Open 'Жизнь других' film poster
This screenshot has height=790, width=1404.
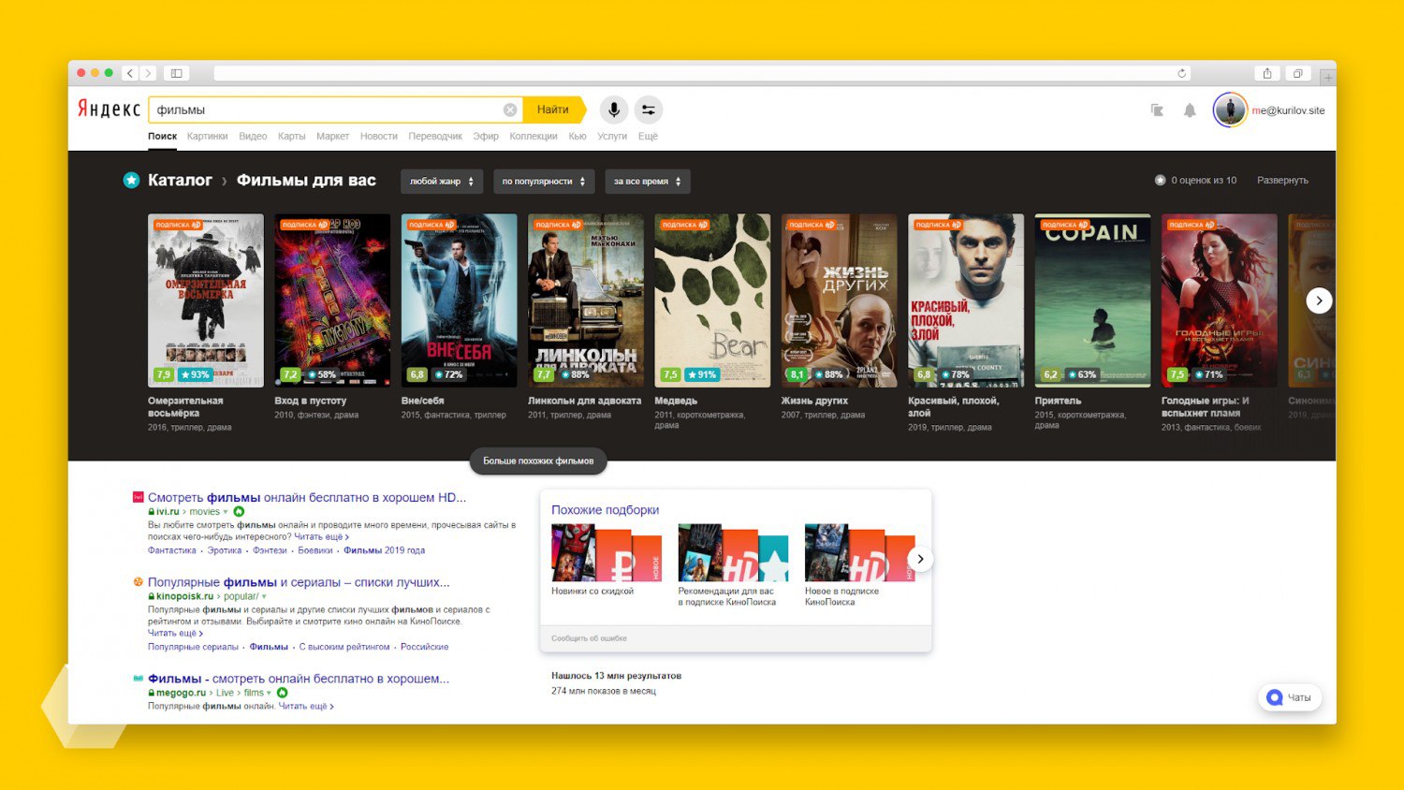pos(840,300)
